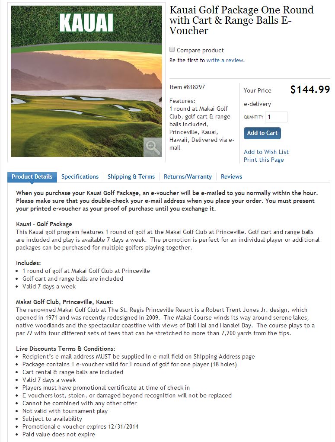Click the Print this Page link
This screenshot has width=335, height=442.
pyautogui.click(x=264, y=160)
